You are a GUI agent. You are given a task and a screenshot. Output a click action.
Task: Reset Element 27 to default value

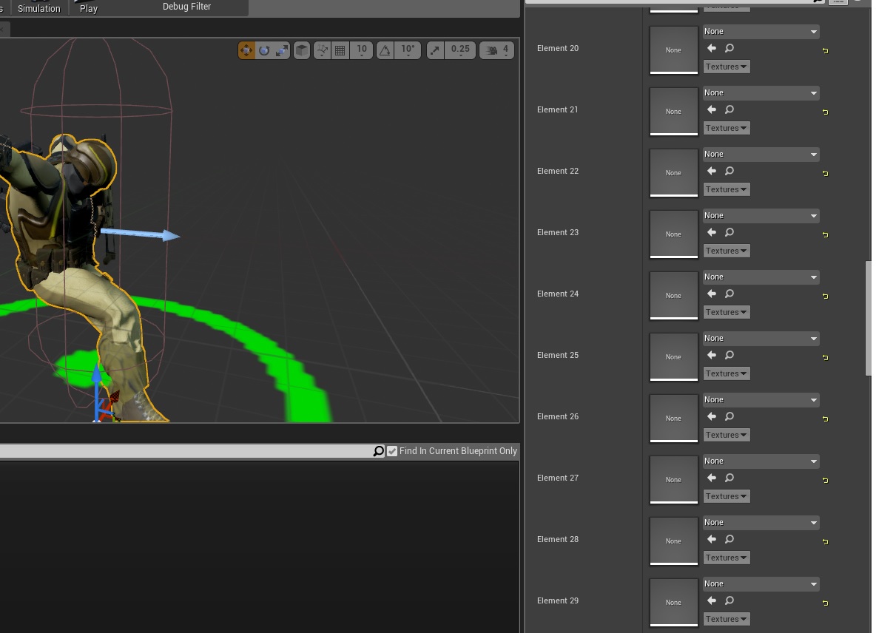[x=825, y=481]
